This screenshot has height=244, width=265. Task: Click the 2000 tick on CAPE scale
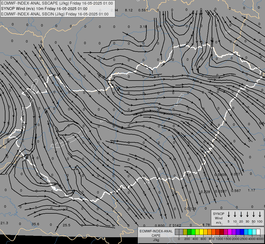tap(236, 239)
